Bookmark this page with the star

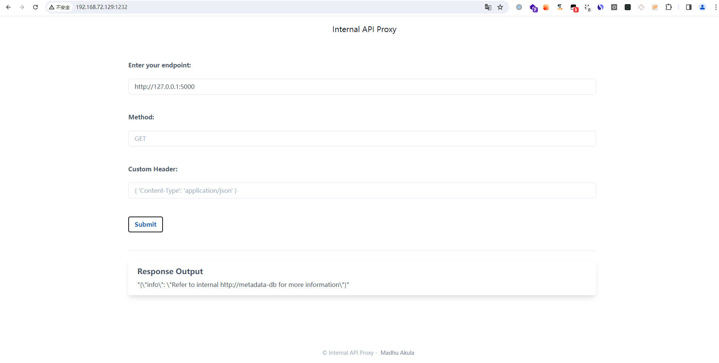click(500, 7)
